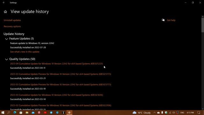Viewport: 204px width, 115px height.
Task: Open KB5023696 cumulative update link
Action: click(x=57, y=95)
